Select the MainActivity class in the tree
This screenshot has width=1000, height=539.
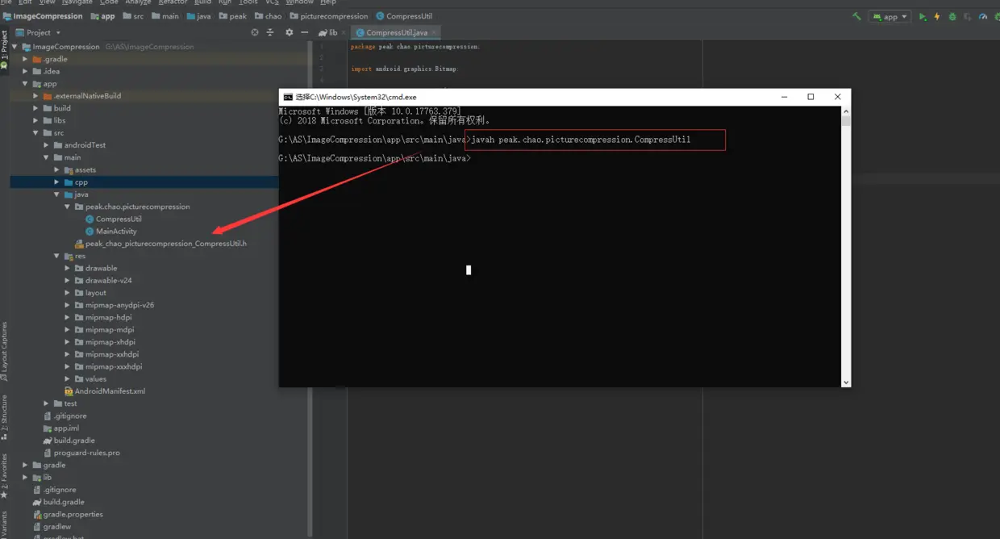(x=111, y=232)
